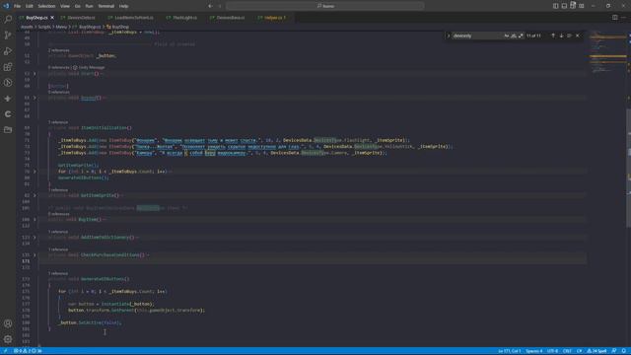Open the Run and Debug view
631x355 pixels.
[8, 51]
